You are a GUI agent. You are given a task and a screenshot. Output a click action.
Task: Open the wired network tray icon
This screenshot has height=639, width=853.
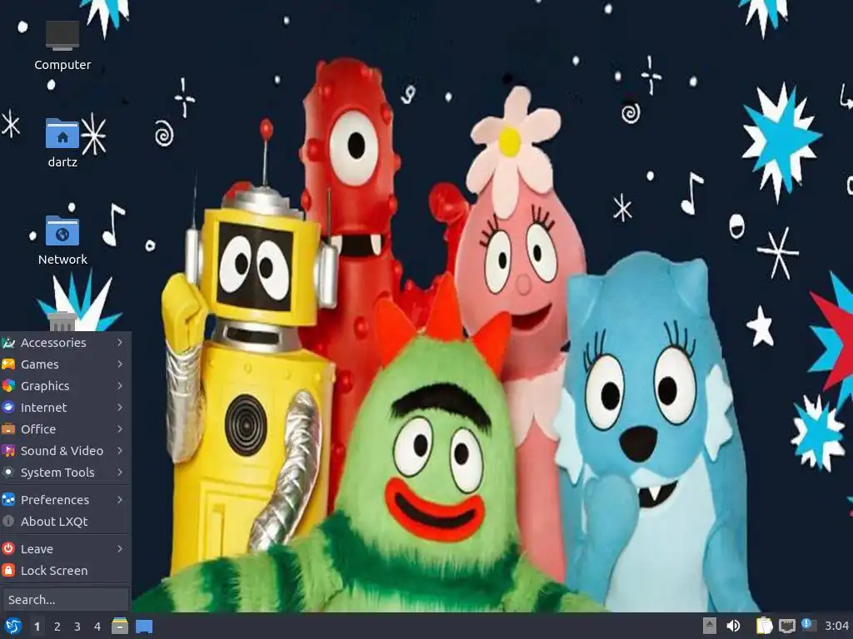786,626
